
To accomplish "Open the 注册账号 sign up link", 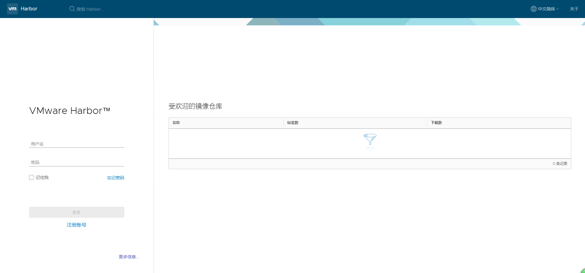I will (x=77, y=225).
